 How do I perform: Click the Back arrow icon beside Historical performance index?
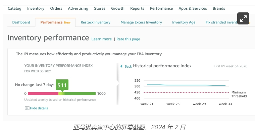click(x=121, y=66)
